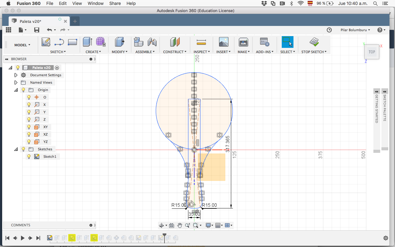Click the Create Sketch icon
This screenshot has width=395, height=247.
point(46,42)
